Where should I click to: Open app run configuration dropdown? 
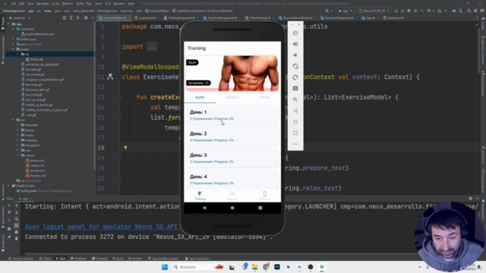(x=346, y=11)
